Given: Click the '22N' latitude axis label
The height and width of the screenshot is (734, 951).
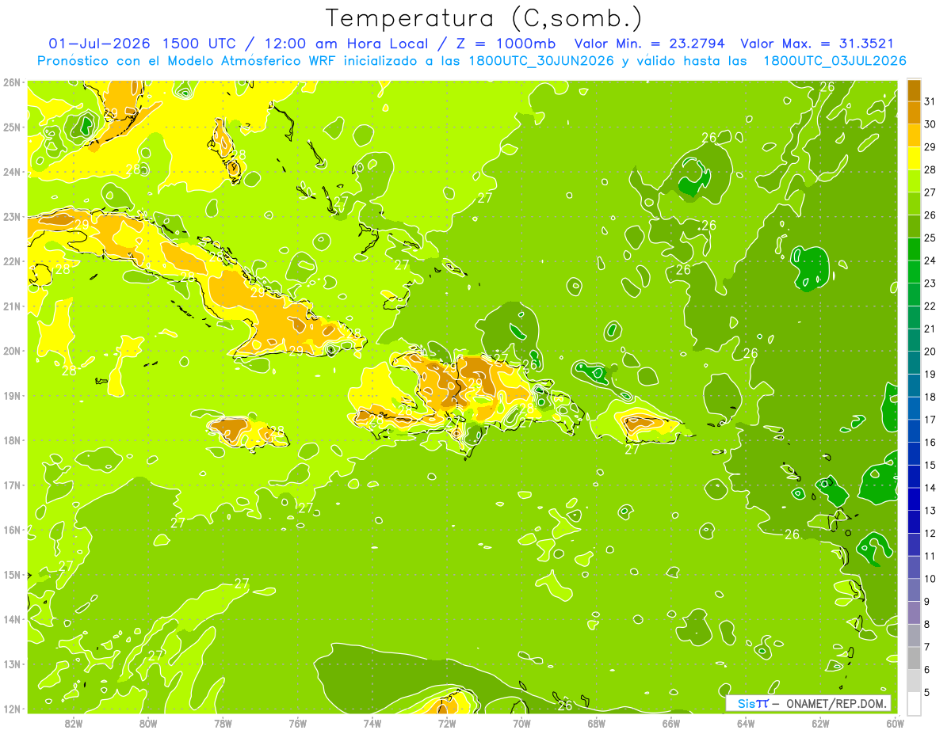Looking at the screenshot, I should tap(11, 261).
